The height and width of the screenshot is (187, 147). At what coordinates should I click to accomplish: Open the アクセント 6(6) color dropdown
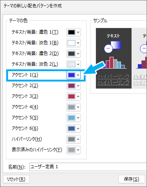coord(73,128)
